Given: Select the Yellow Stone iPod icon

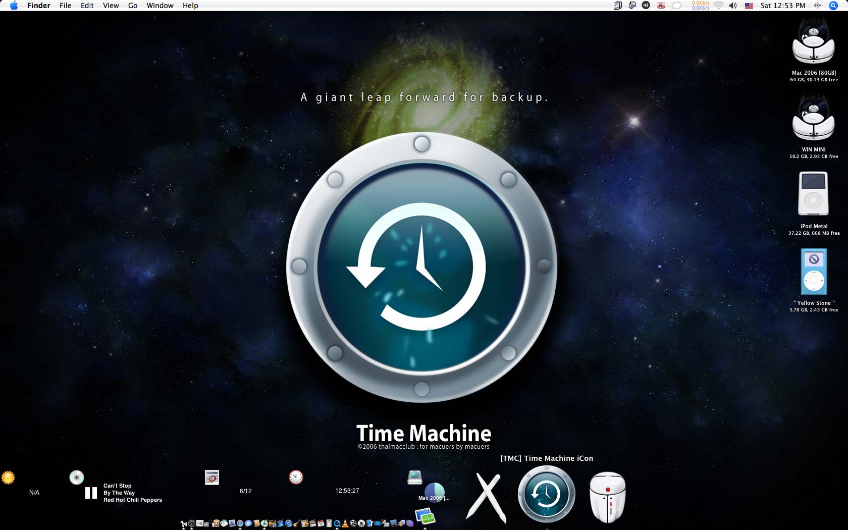Looking at the screenshot, I should [x=814, y=272].
